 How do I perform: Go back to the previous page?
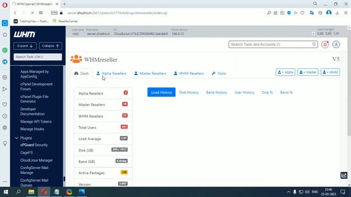15,13
